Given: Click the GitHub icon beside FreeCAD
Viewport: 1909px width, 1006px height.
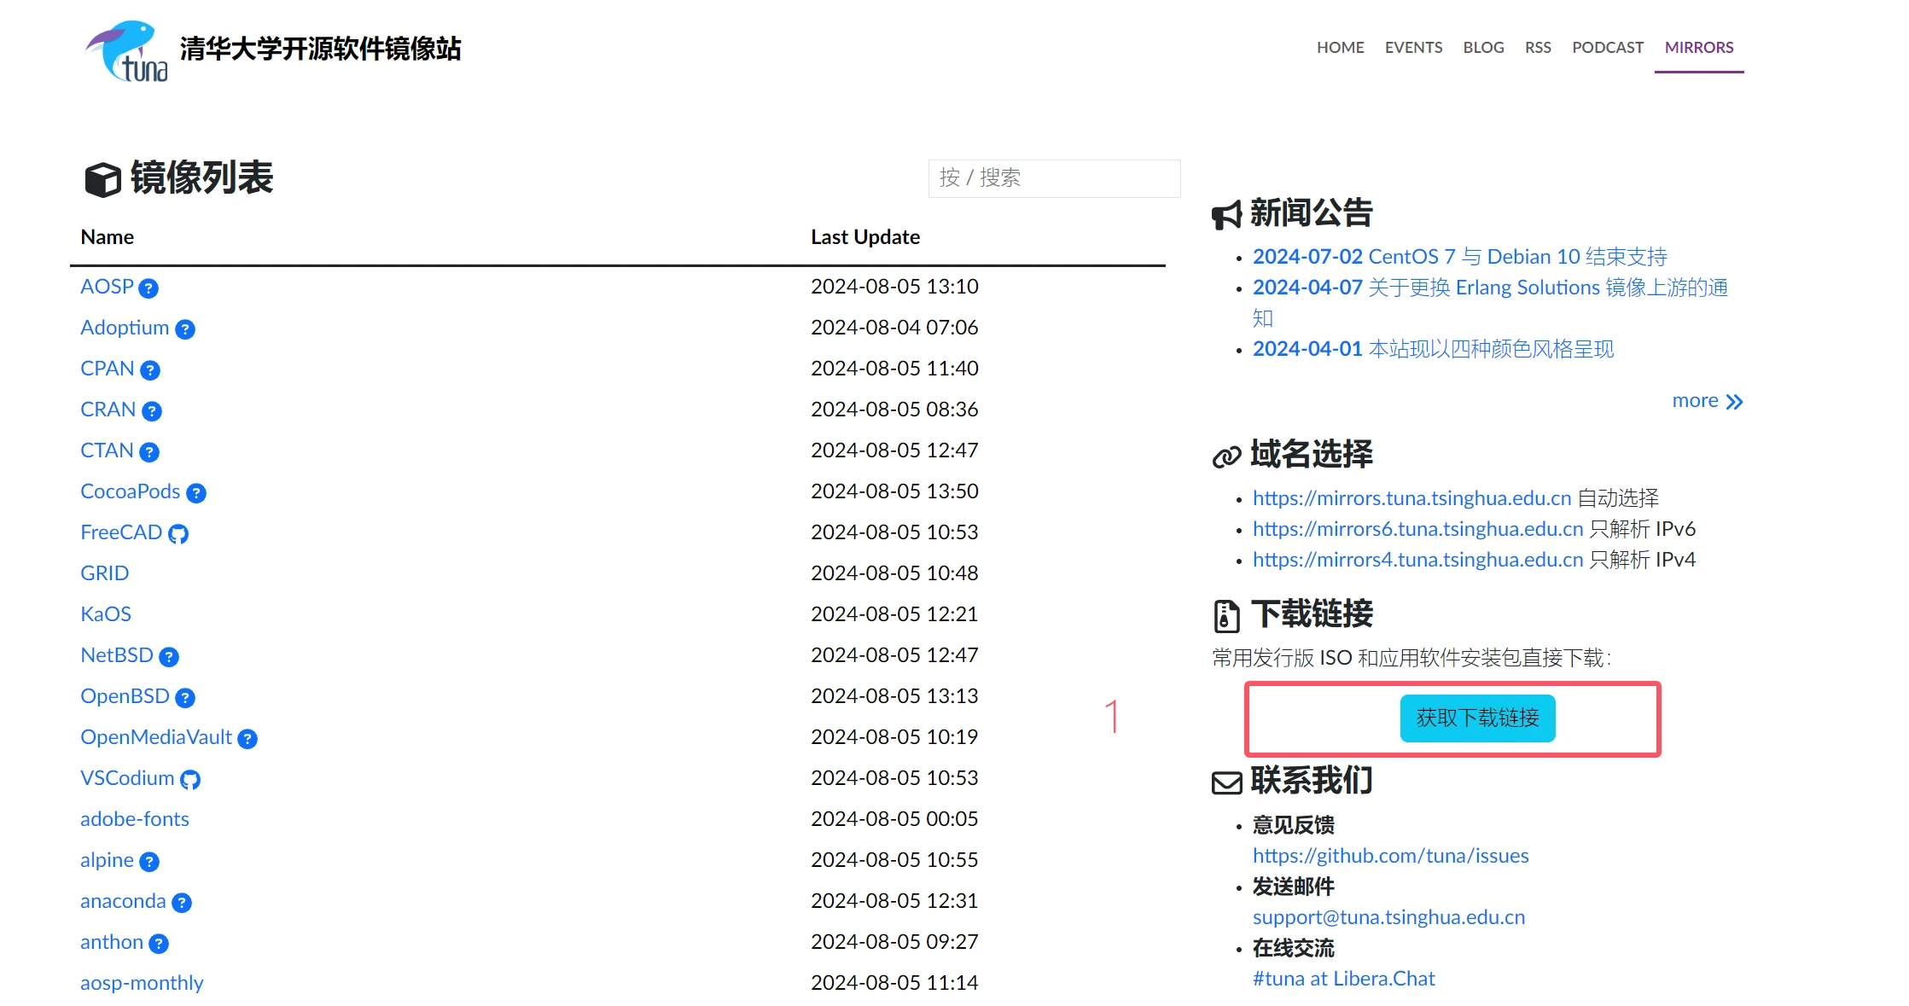Looking at the screenshot, I should 178,534.
